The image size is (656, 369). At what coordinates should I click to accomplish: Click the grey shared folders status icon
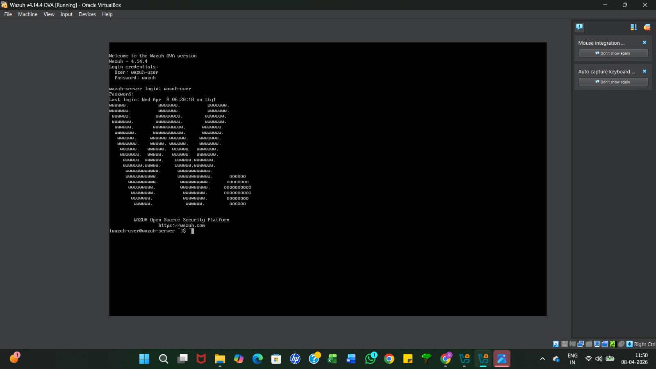tap(589, 344)
